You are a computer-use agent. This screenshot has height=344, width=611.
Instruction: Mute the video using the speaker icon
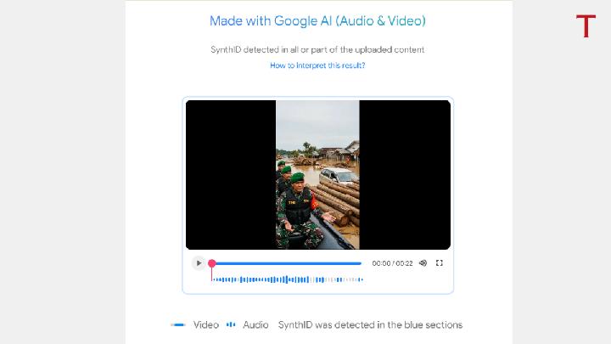423,263
